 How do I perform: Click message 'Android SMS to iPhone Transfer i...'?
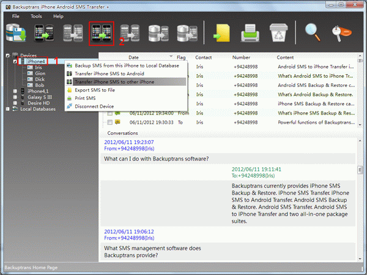click(316, 67)
